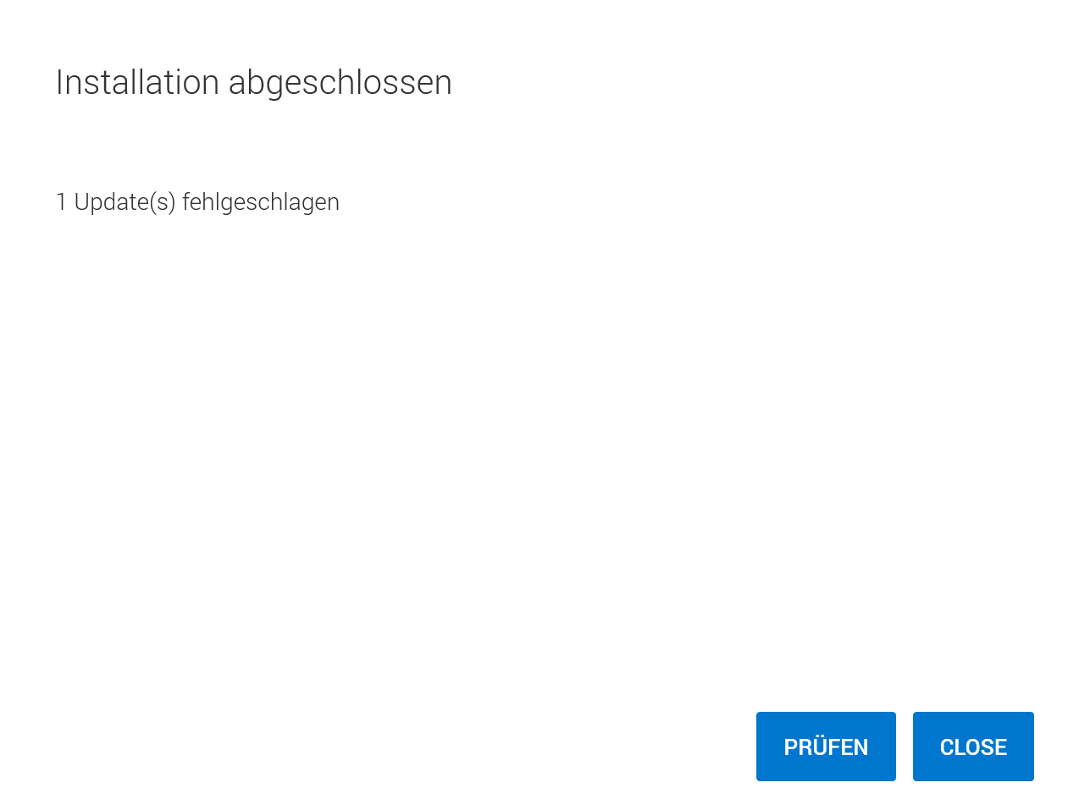Click the PRÜFEN button
Screen dimensions: 1079x810
click(x=826, y=747)
